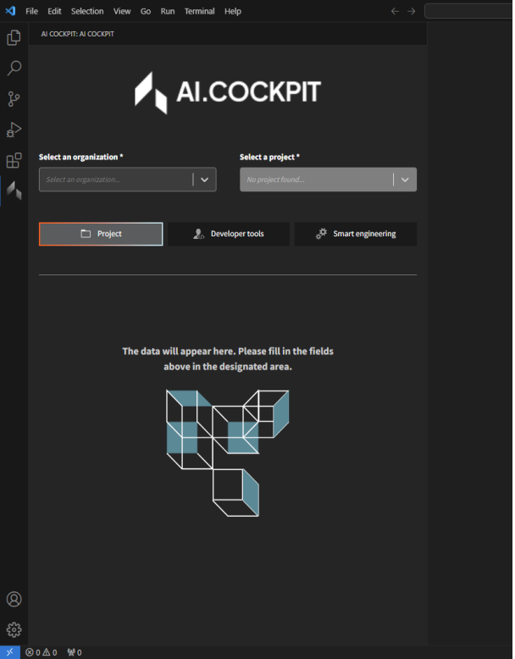The image size is (515, 659).
Task: Open the Selection menu
Action: pyautogui.click(x=87, y=11)
